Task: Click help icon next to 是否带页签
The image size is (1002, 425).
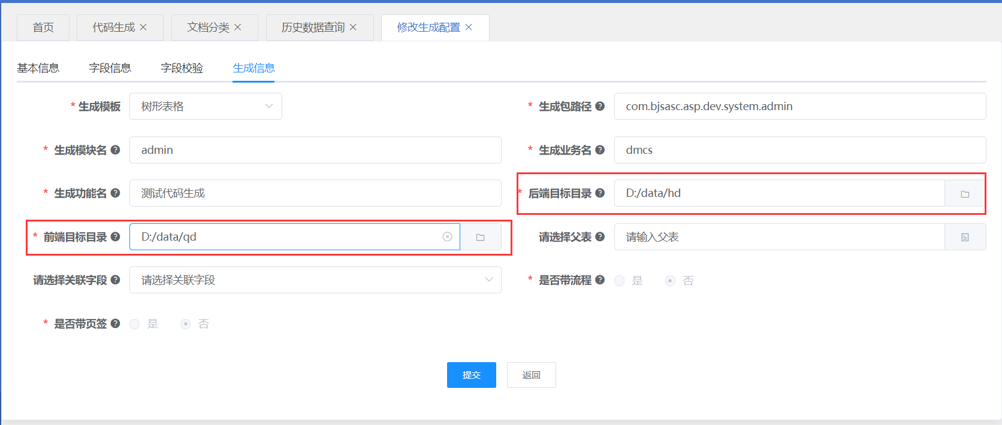Action: click(x=116, y=324)
